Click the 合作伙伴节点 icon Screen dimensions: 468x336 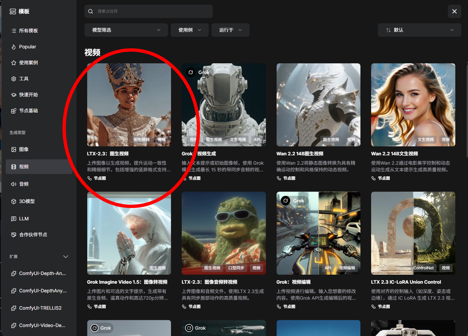point(14,235)
